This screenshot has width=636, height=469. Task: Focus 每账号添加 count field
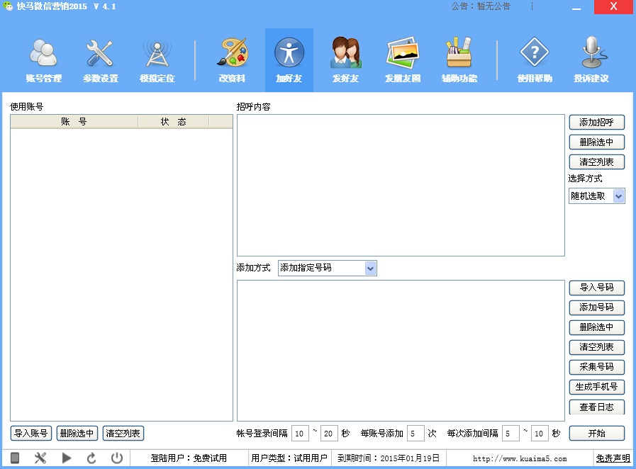pos(415,434)
